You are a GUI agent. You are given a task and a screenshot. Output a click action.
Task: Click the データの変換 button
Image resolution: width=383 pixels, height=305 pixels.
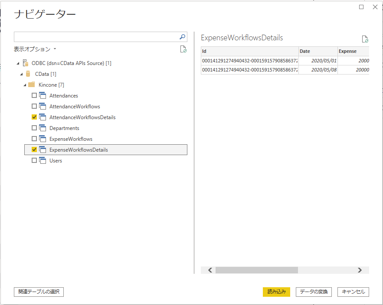coord(314,292)
